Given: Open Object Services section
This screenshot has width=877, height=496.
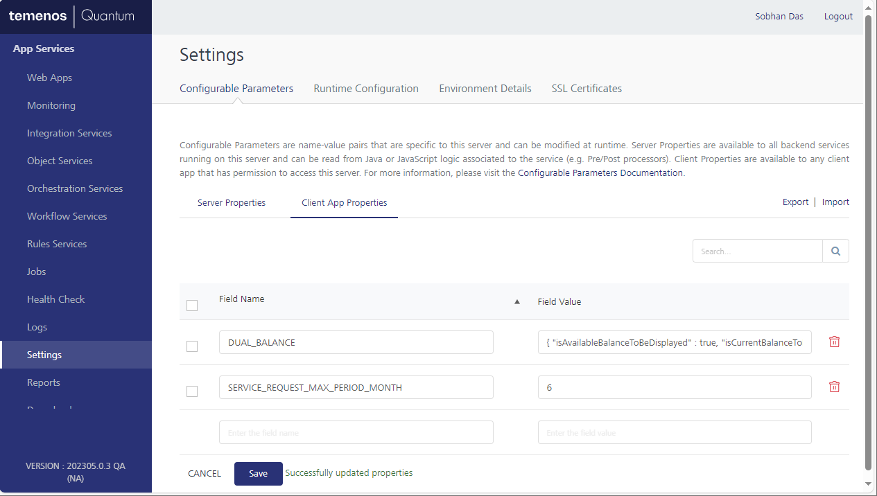Looking at the screenshot, I should tap(60, 161).
